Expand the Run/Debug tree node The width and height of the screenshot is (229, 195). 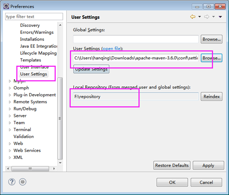click(x=10, y=109)
